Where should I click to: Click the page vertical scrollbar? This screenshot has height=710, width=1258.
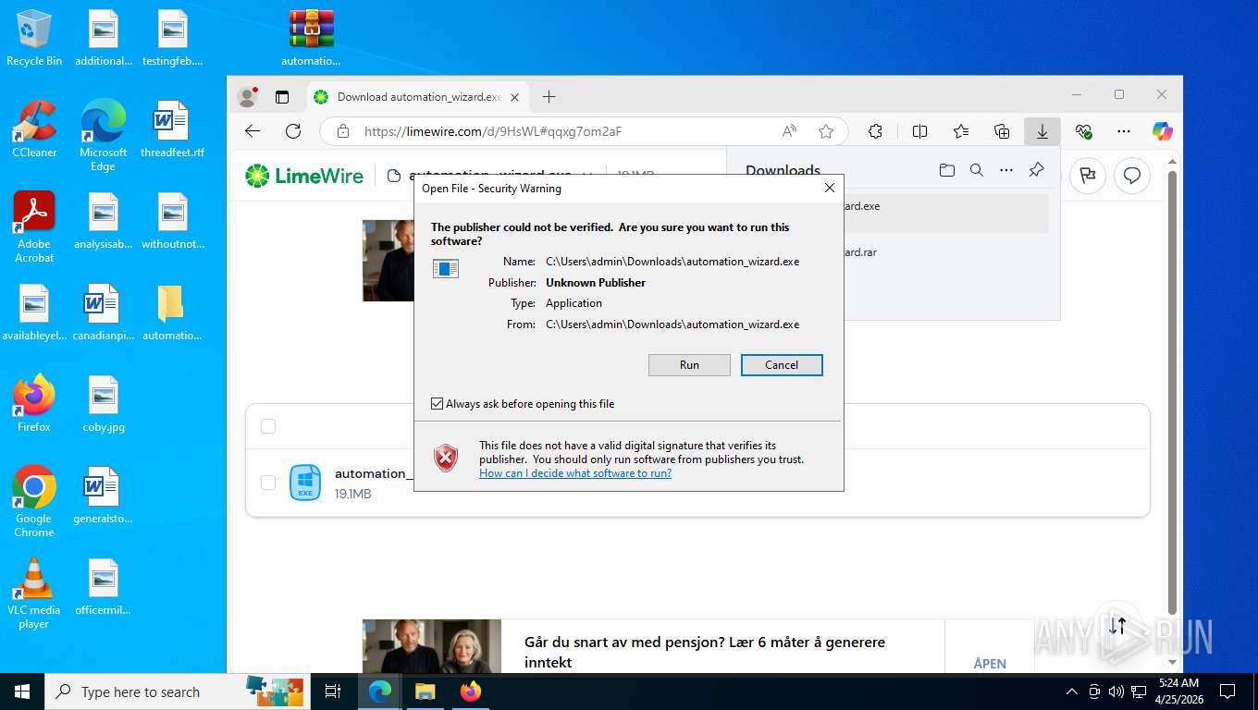pos(1173,392)
